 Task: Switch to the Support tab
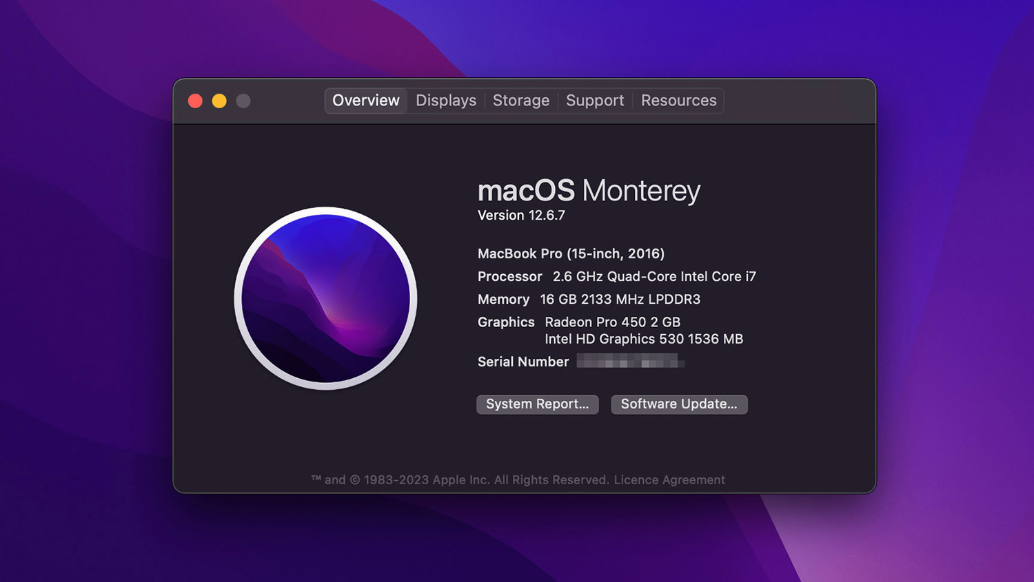click(x=595, y=101)
